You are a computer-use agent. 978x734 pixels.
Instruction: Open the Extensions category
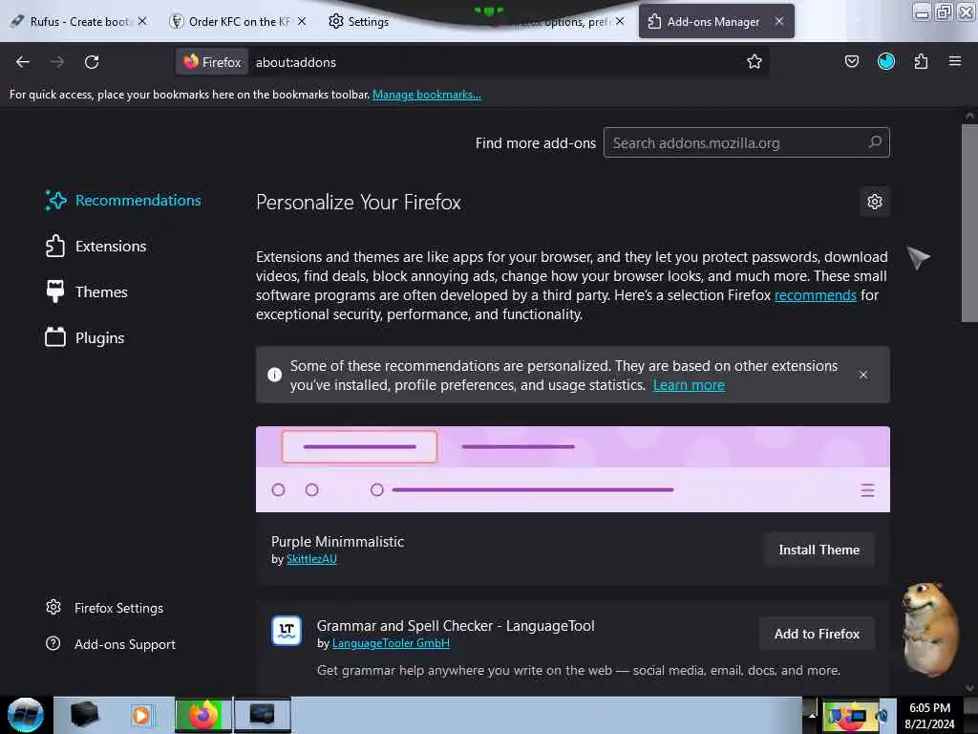coord(111,246)
